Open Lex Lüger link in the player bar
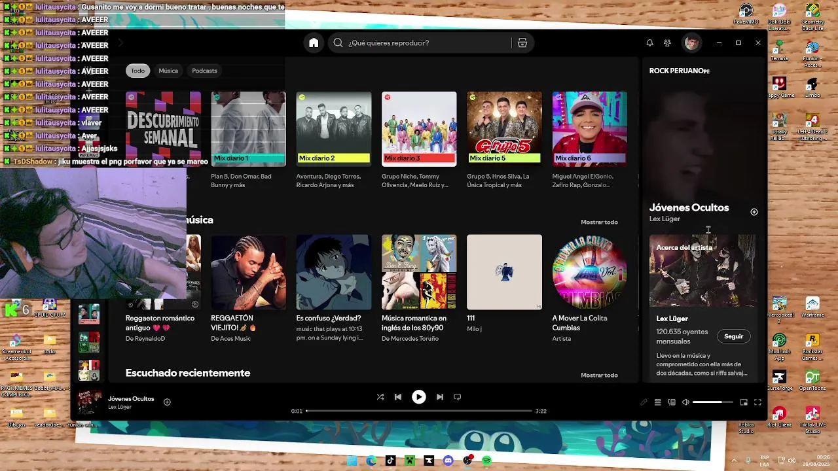The image size is (838, 471). tap(120, 407)
